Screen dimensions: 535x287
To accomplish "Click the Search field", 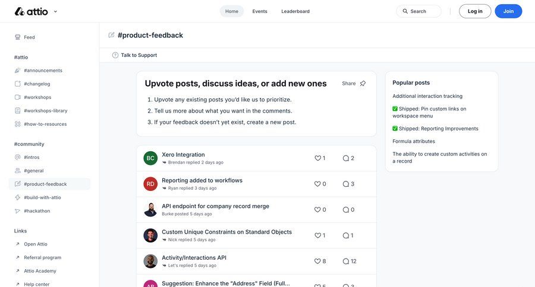I will 418,11.
